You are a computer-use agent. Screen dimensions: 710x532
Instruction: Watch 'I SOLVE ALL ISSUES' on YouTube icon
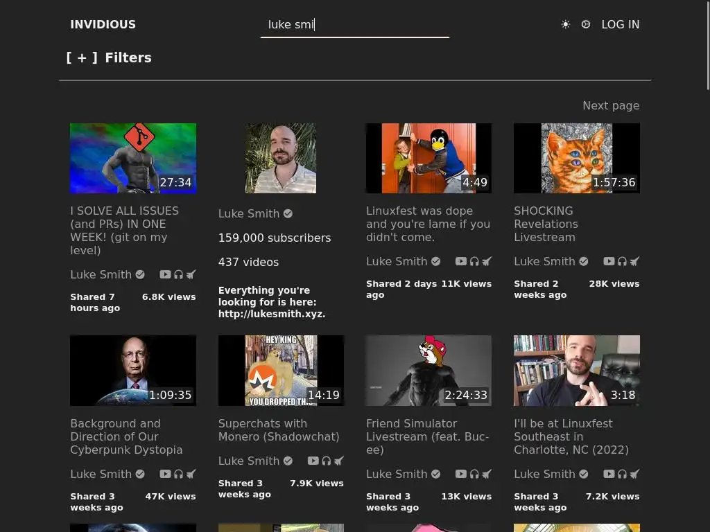point(165,274)
